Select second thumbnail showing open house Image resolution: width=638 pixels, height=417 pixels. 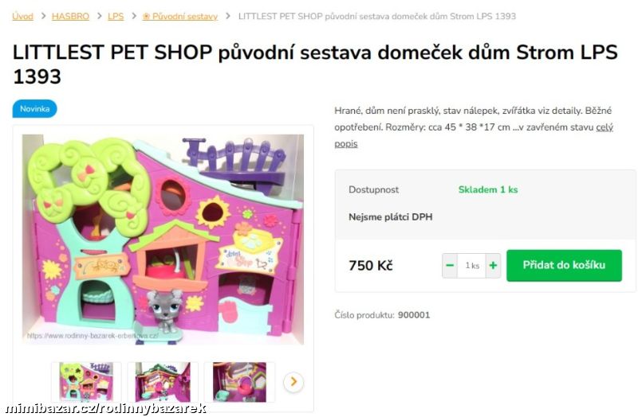click(163, 382)
